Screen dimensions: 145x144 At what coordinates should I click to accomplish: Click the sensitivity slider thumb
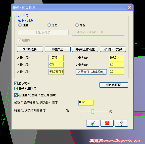coord(93,112)
